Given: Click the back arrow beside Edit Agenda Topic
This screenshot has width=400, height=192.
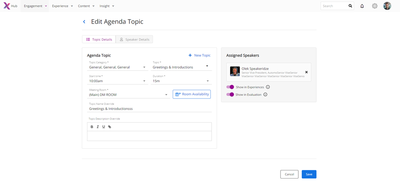Looking at the screenshot, I should click(84, 22).
